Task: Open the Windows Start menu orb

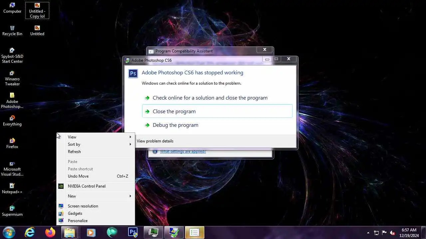Action: [9, 232]
